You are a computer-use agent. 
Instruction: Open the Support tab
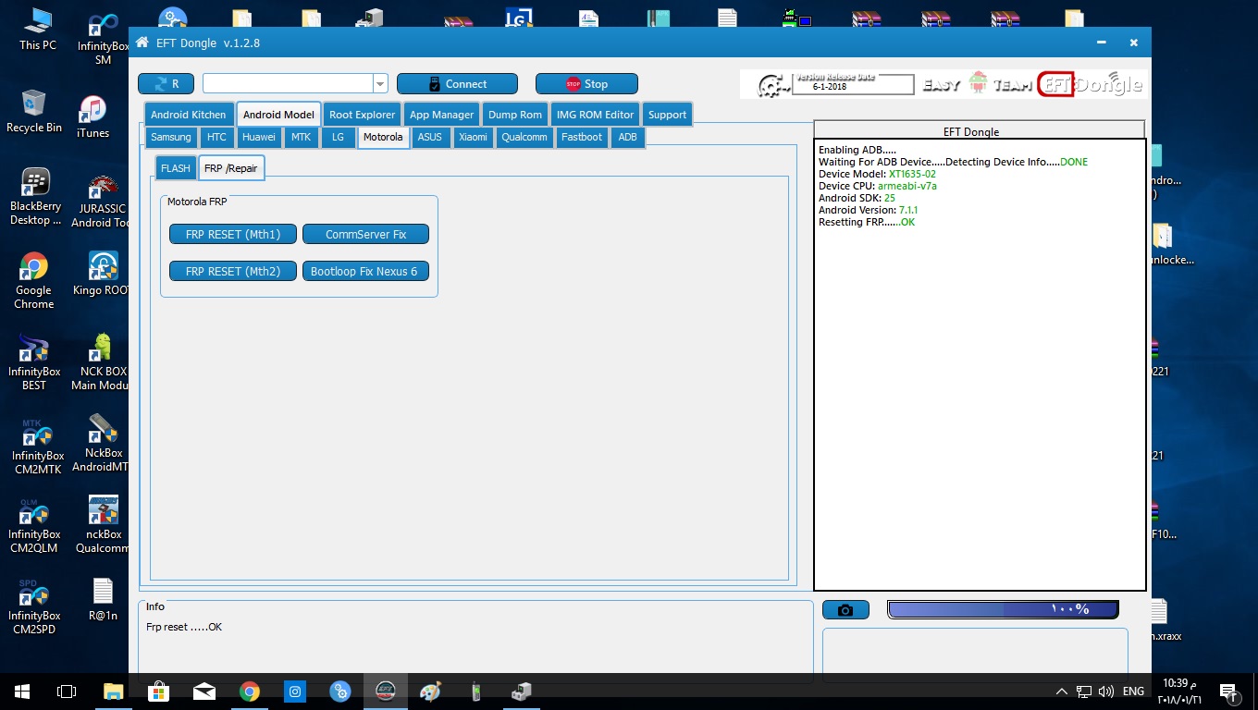pos(667,115)
